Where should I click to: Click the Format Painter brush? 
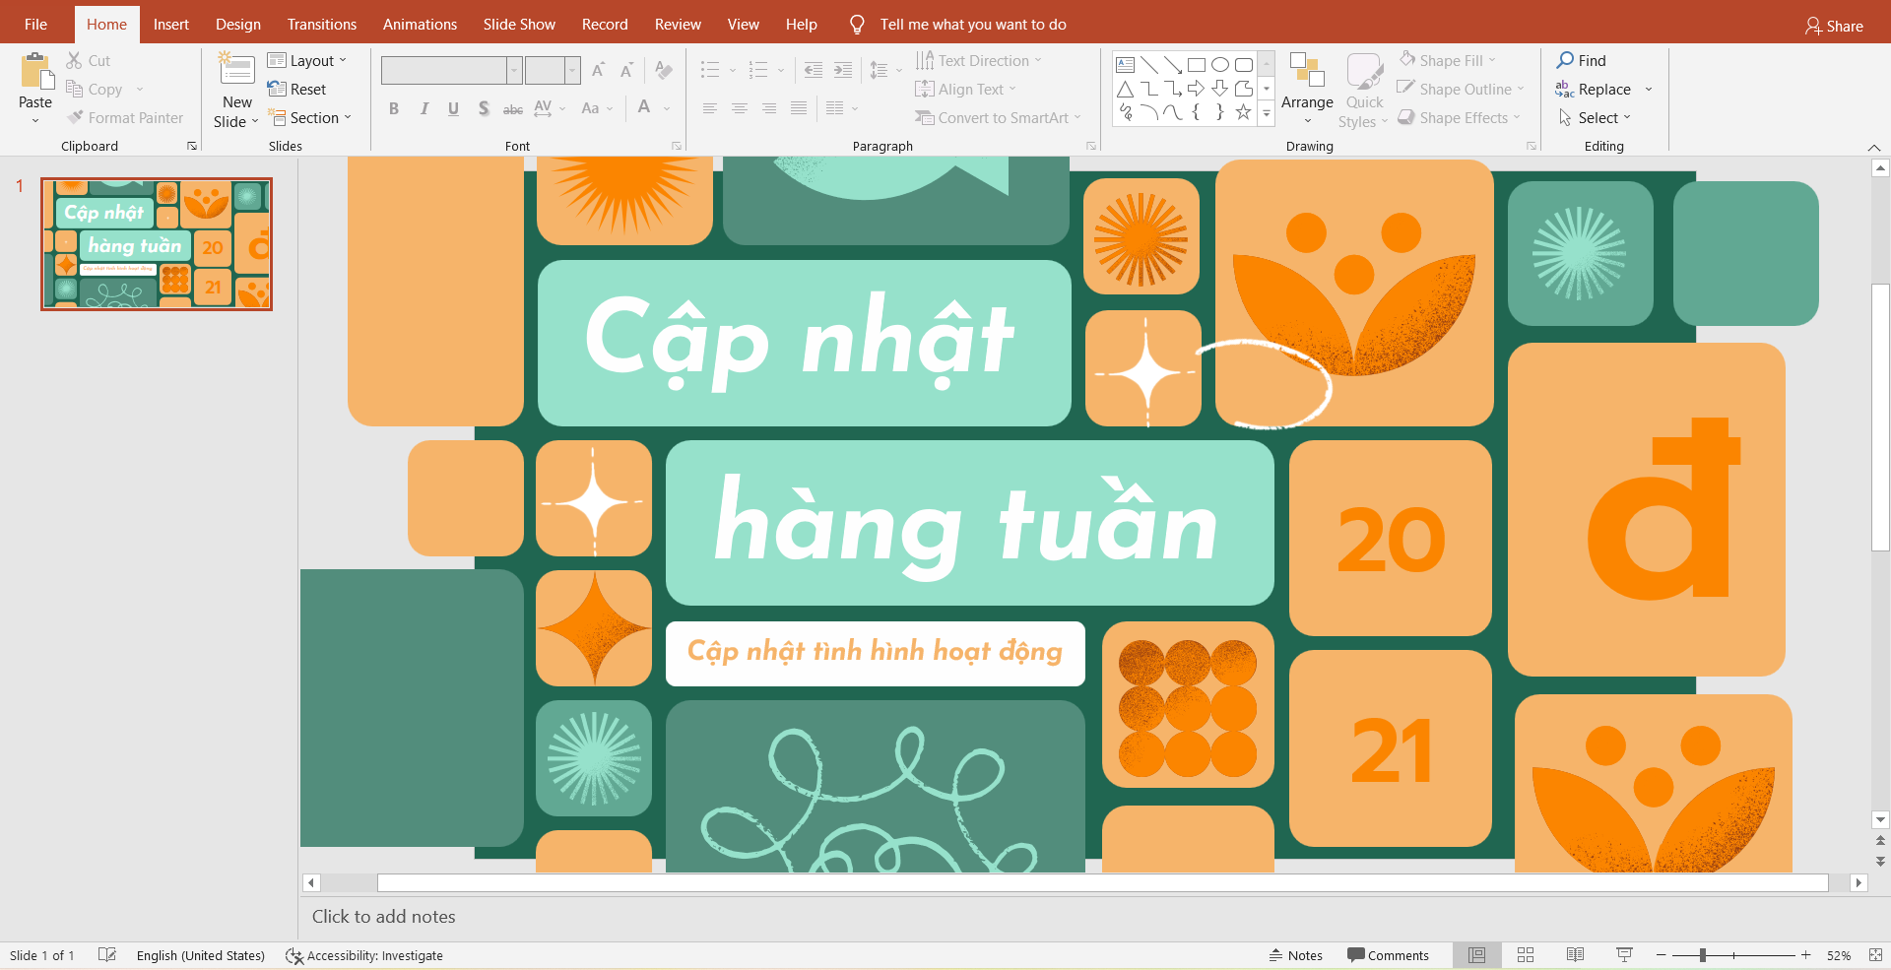[x=75, y=117]
